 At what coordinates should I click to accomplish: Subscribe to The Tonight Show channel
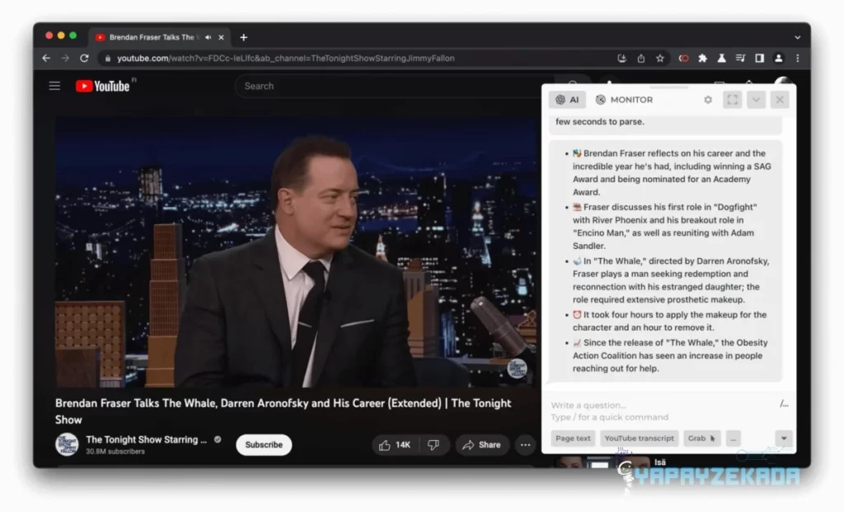[x=264, y=444]
